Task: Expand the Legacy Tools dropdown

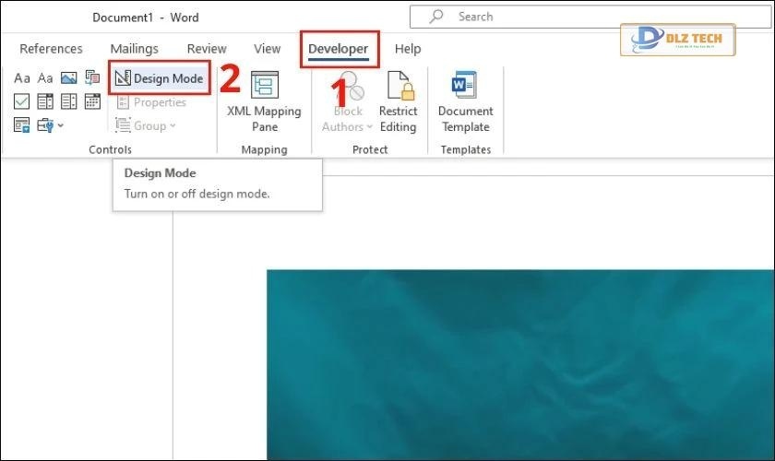Action: tap(50, 125)
